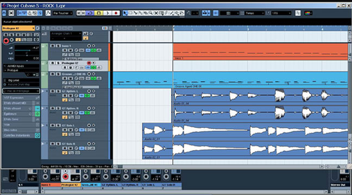Solo the GT Rythm. L track

58,91
